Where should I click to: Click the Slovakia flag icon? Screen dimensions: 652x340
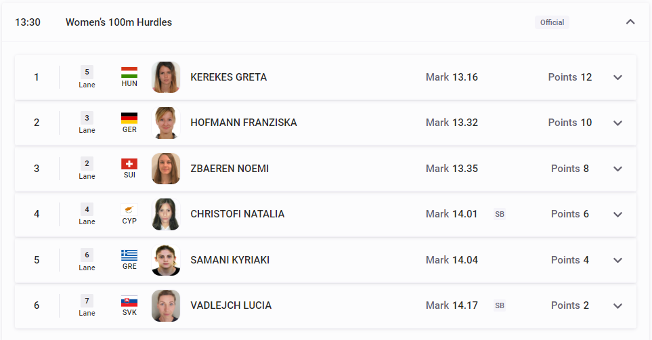(129, 301)
